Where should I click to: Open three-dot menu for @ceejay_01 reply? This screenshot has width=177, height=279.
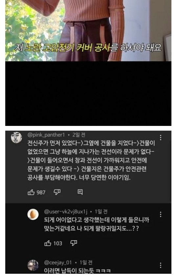click(161, 265)
